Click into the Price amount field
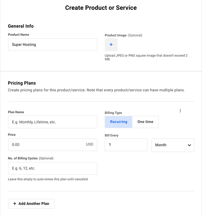202x216 pixels. point(47,145)
